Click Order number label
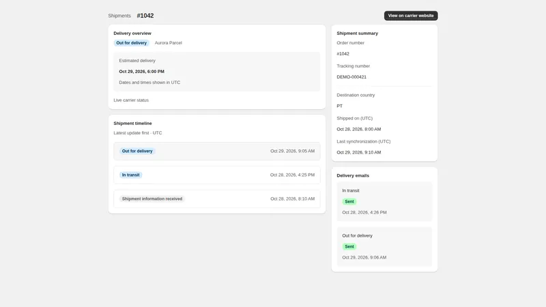 pyautogui.click(x=350, y=43)
